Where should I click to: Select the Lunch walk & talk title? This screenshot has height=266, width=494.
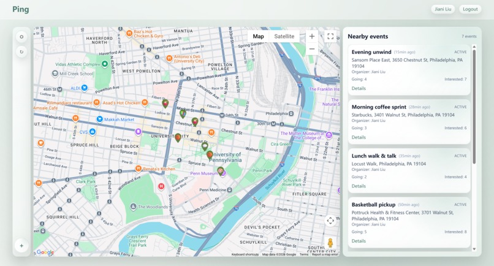(x=374, y=156)
